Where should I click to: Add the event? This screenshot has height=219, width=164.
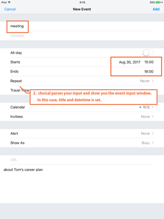coord(156,9)
